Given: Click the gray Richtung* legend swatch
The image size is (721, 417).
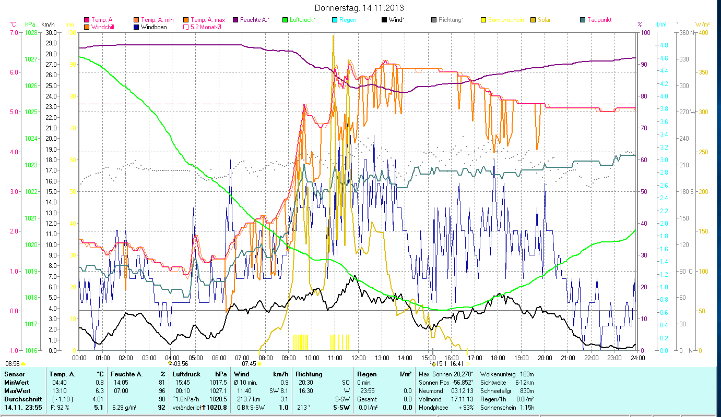Looking at the screenshot, I should 433,20.
